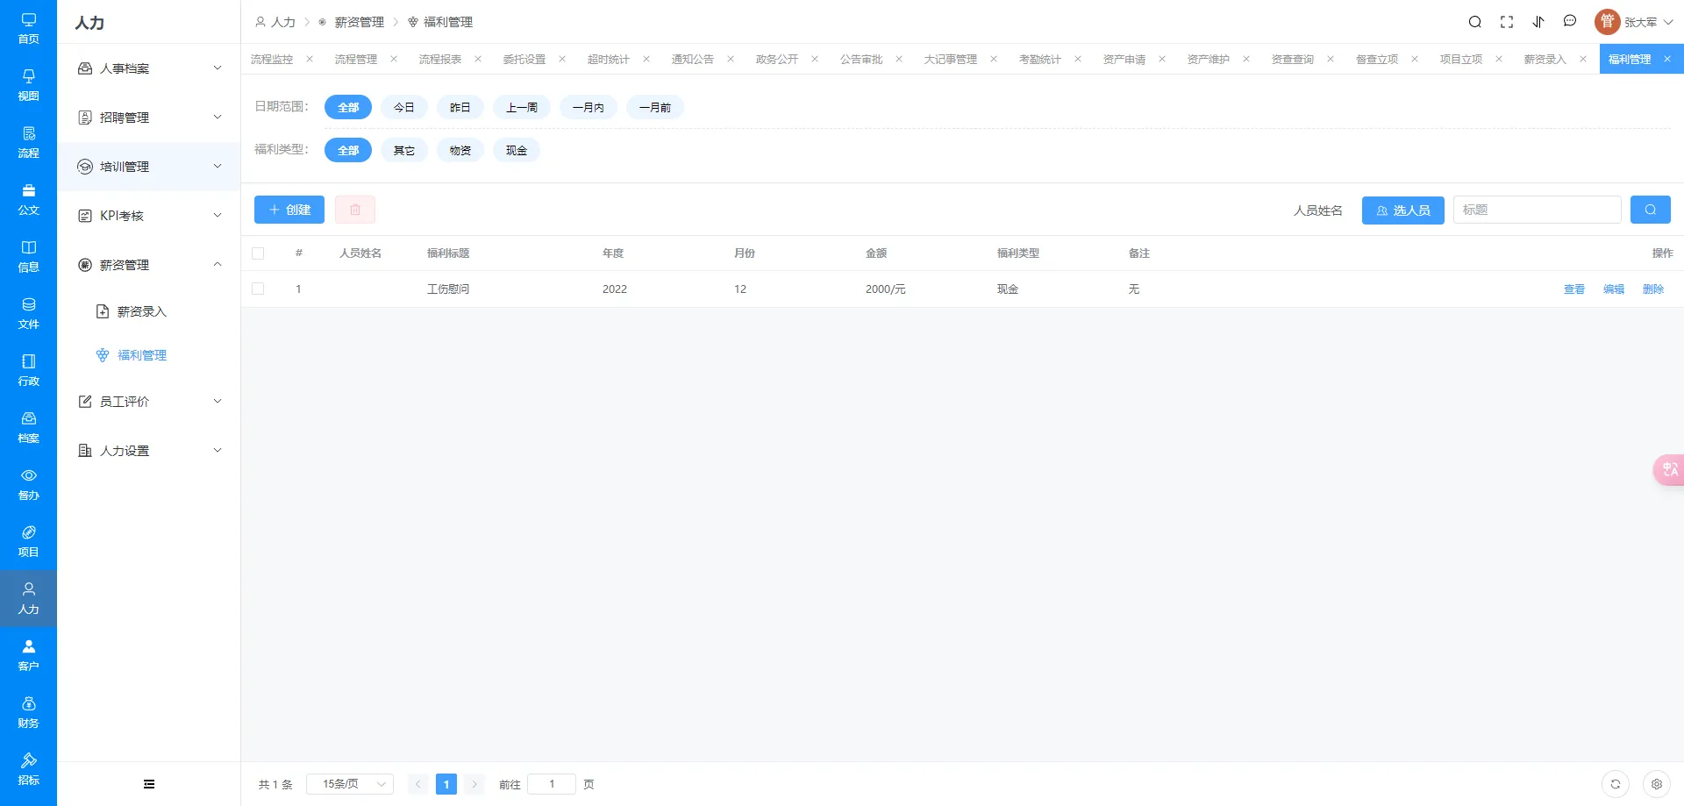
Task: Click the search magnifier icon in header
Action: pyautogui.click(x=1475, y=22)
